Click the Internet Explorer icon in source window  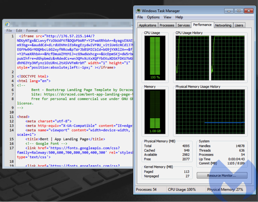pos(7,24)
